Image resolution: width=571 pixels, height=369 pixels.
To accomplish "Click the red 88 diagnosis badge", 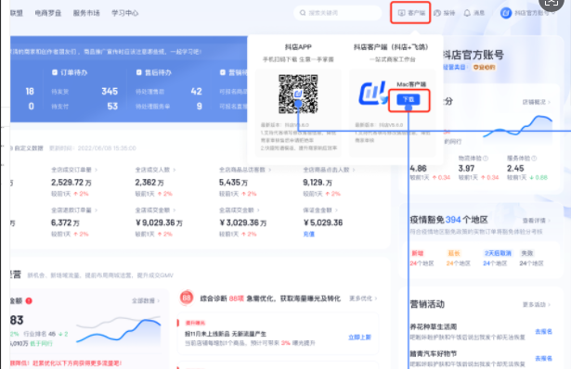I will [x=187, y=299].
